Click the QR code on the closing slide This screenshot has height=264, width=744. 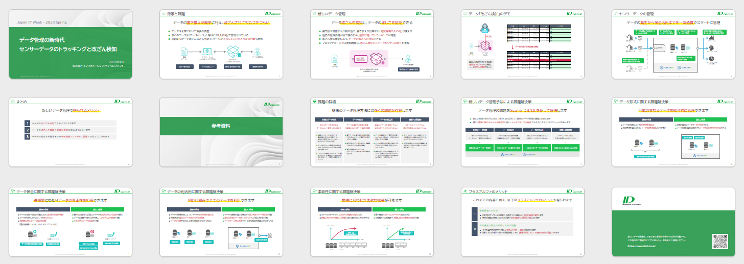[719, 241]
